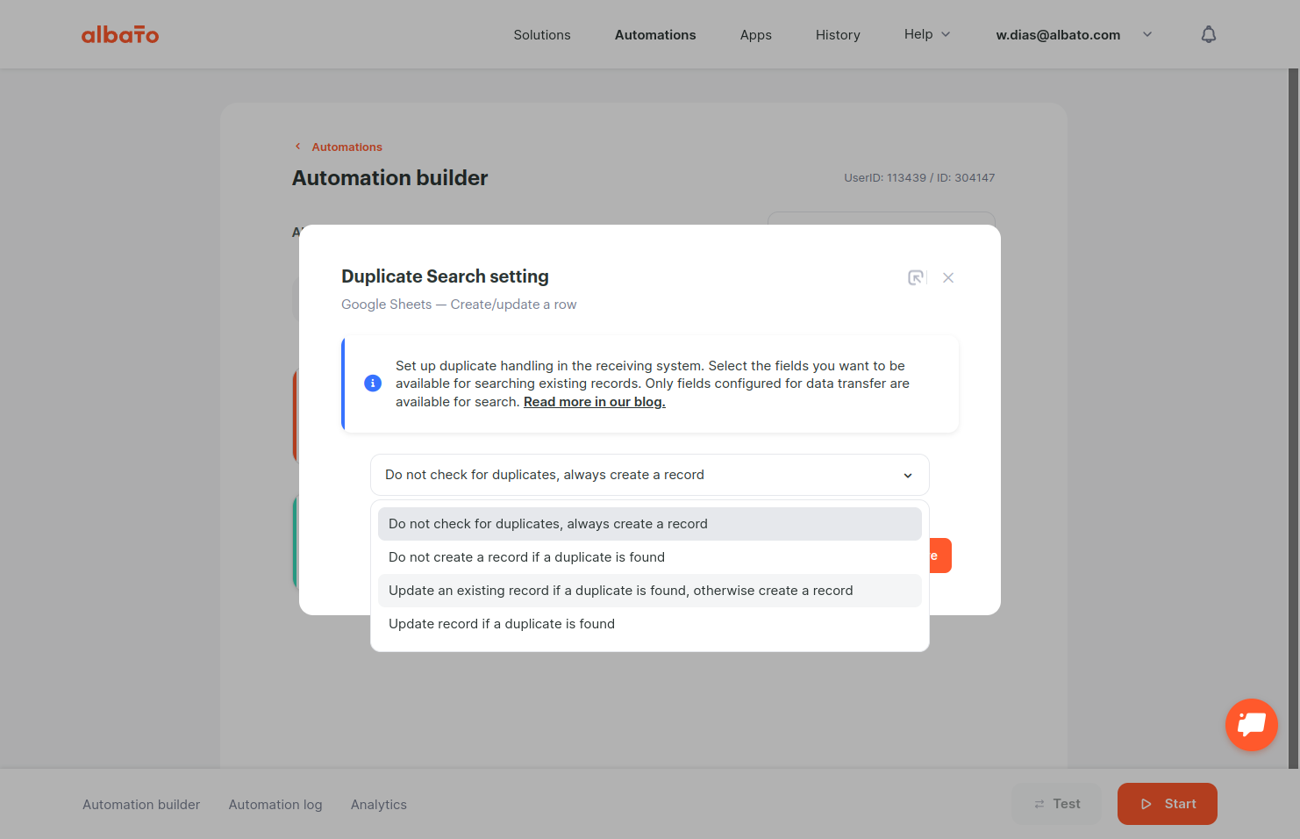This screenshot has height=839, width=1300.
Task: Click the back arrow beside Automations breadcrumb
Action: coord(298,147)
